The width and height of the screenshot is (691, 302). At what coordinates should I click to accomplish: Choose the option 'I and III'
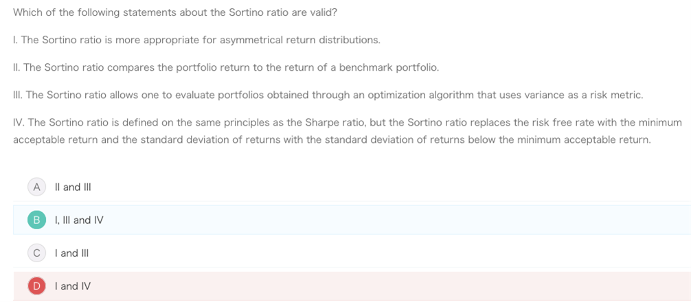(71, 253)
